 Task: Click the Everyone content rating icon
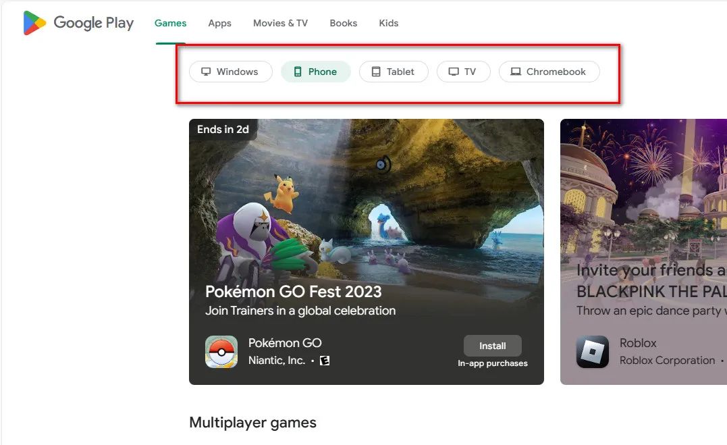(325, 361)
